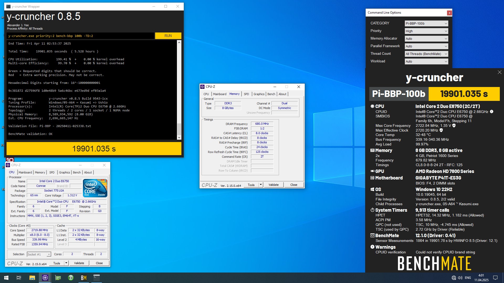Open About tab in the CPU-Z CPU window
This screenshot has height=283, width=504.
pos(88,172)
